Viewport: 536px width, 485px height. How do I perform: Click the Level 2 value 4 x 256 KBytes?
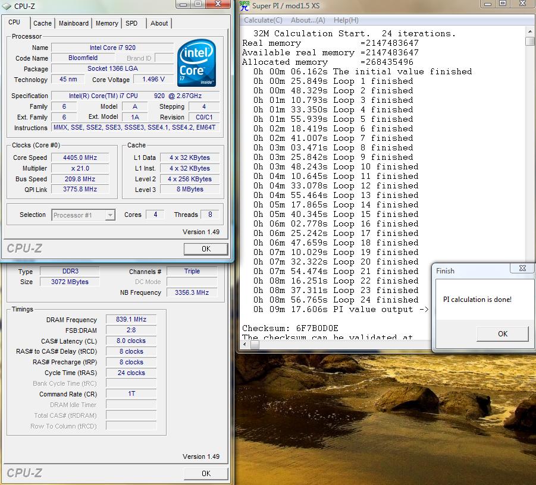[x=190, y=179]
